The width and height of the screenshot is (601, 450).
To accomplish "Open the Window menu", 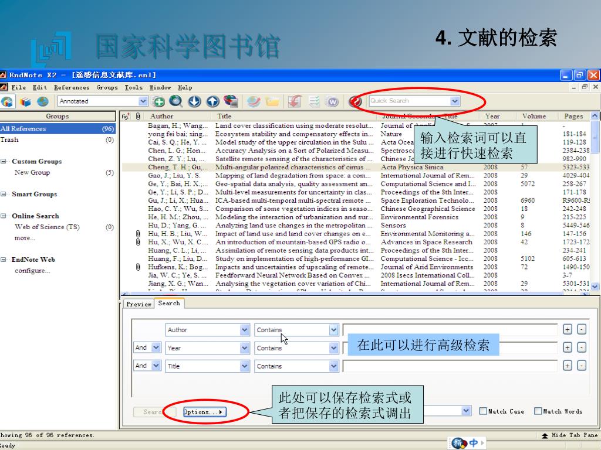I will [x=160, y=87].
